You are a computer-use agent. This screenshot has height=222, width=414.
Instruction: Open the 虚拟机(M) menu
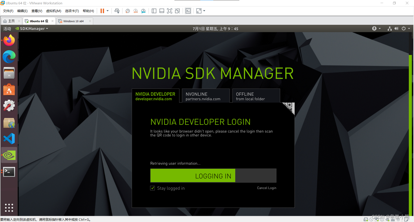click(x=53, y=11)
